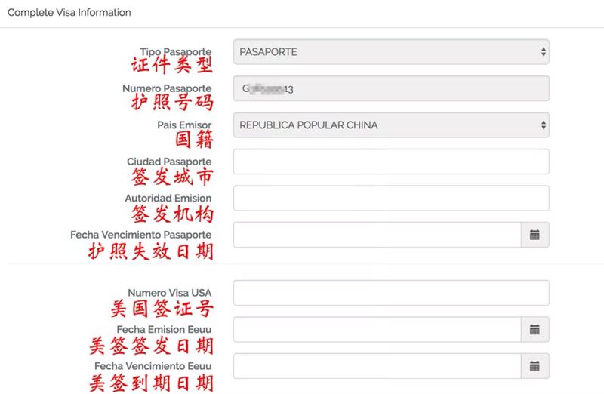604x394 pixels.
Task: Click the Complete Visa Information heading
Action: [x=69, y=13]
